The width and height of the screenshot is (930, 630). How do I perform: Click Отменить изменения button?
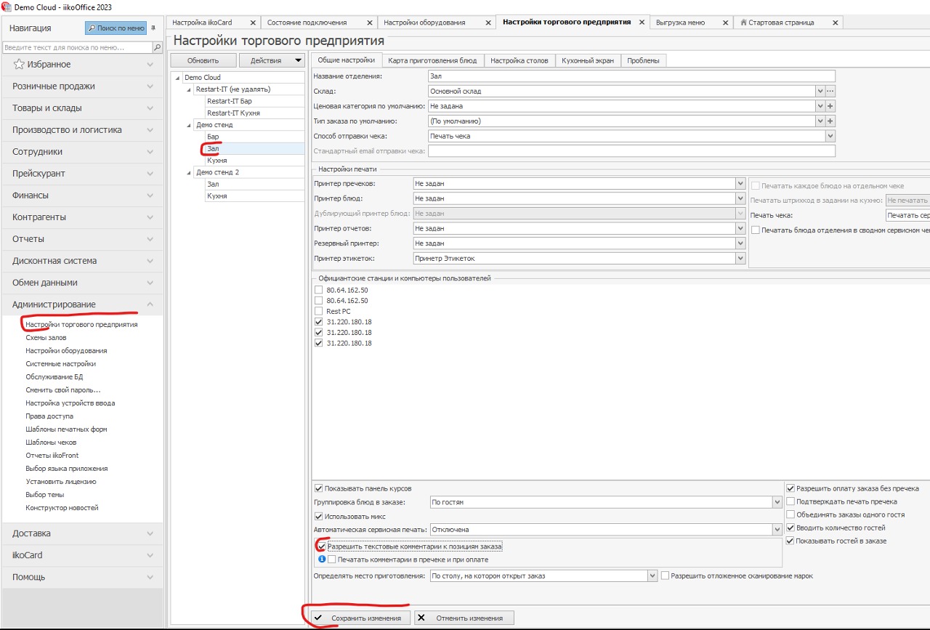pos(464,618)
